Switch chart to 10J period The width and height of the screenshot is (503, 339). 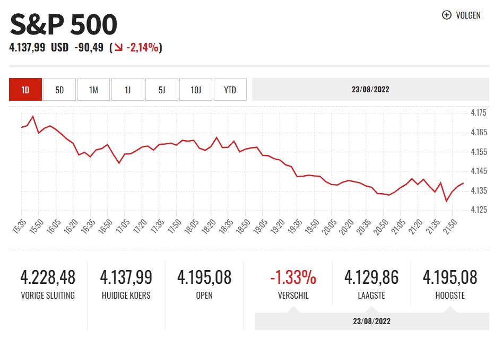[x=196, y=90]
